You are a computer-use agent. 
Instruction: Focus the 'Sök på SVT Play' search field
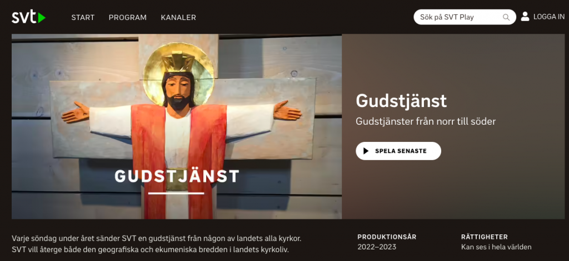tap(465, 17)
